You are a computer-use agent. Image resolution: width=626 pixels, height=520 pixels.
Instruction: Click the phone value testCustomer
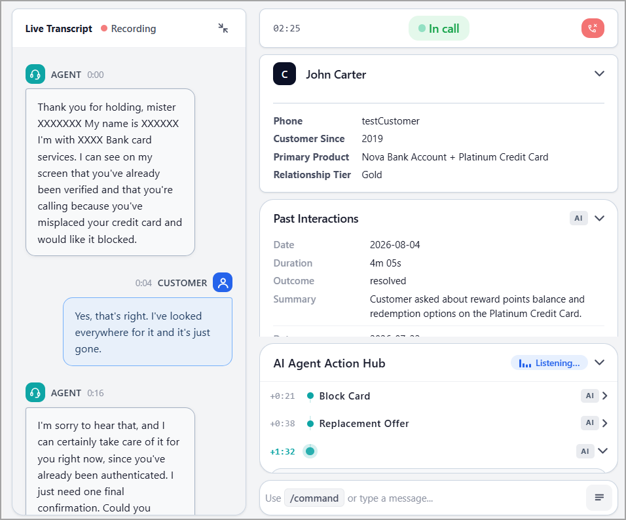390,121
